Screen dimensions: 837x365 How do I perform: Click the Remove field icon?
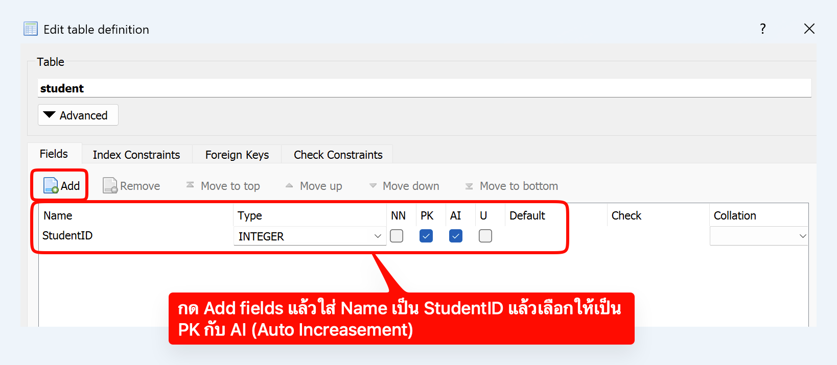[x=110, y=186]
